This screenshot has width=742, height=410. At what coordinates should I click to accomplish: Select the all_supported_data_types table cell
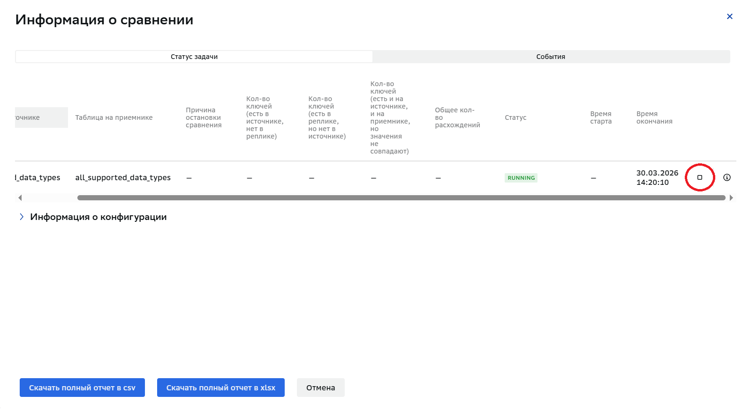pos(123,177)
